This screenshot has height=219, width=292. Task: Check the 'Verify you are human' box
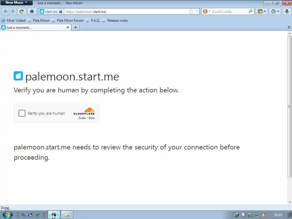pyautogui.click(x=22, y=113)
